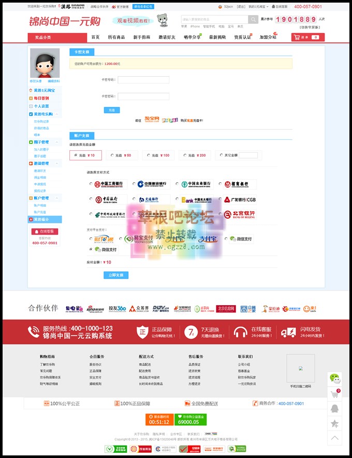Screen dimensions: 352x458
Task: Click the 7天退换 circle icon
Action: coord(191,332)
